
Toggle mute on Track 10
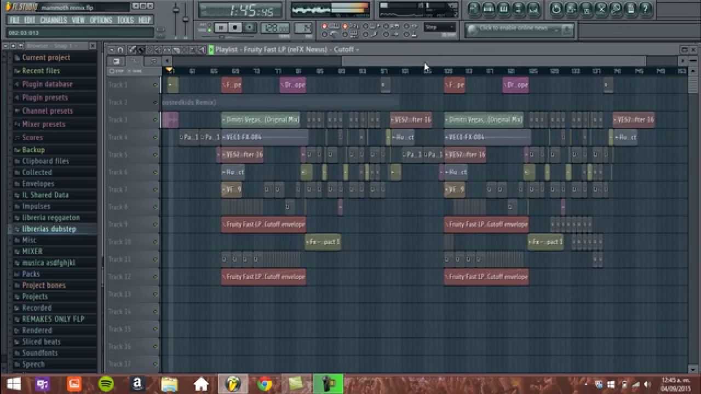pyautogui.click(x=155, y=242)
